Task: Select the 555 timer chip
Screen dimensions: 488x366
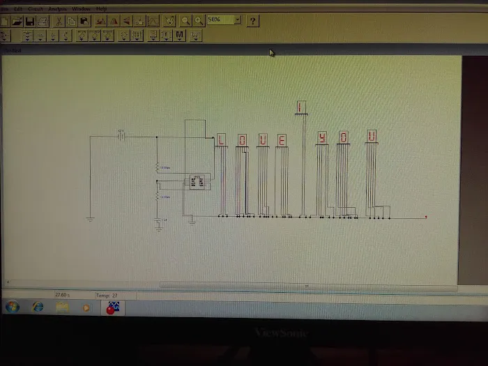Action: pyautogui.click(x=197, y=182)
